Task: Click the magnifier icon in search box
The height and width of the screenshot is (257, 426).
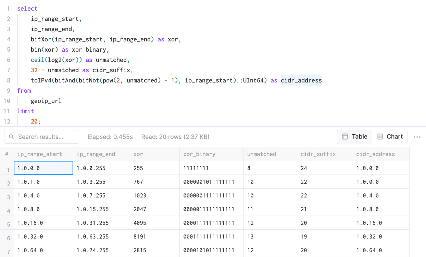Action: pos(11,137)
